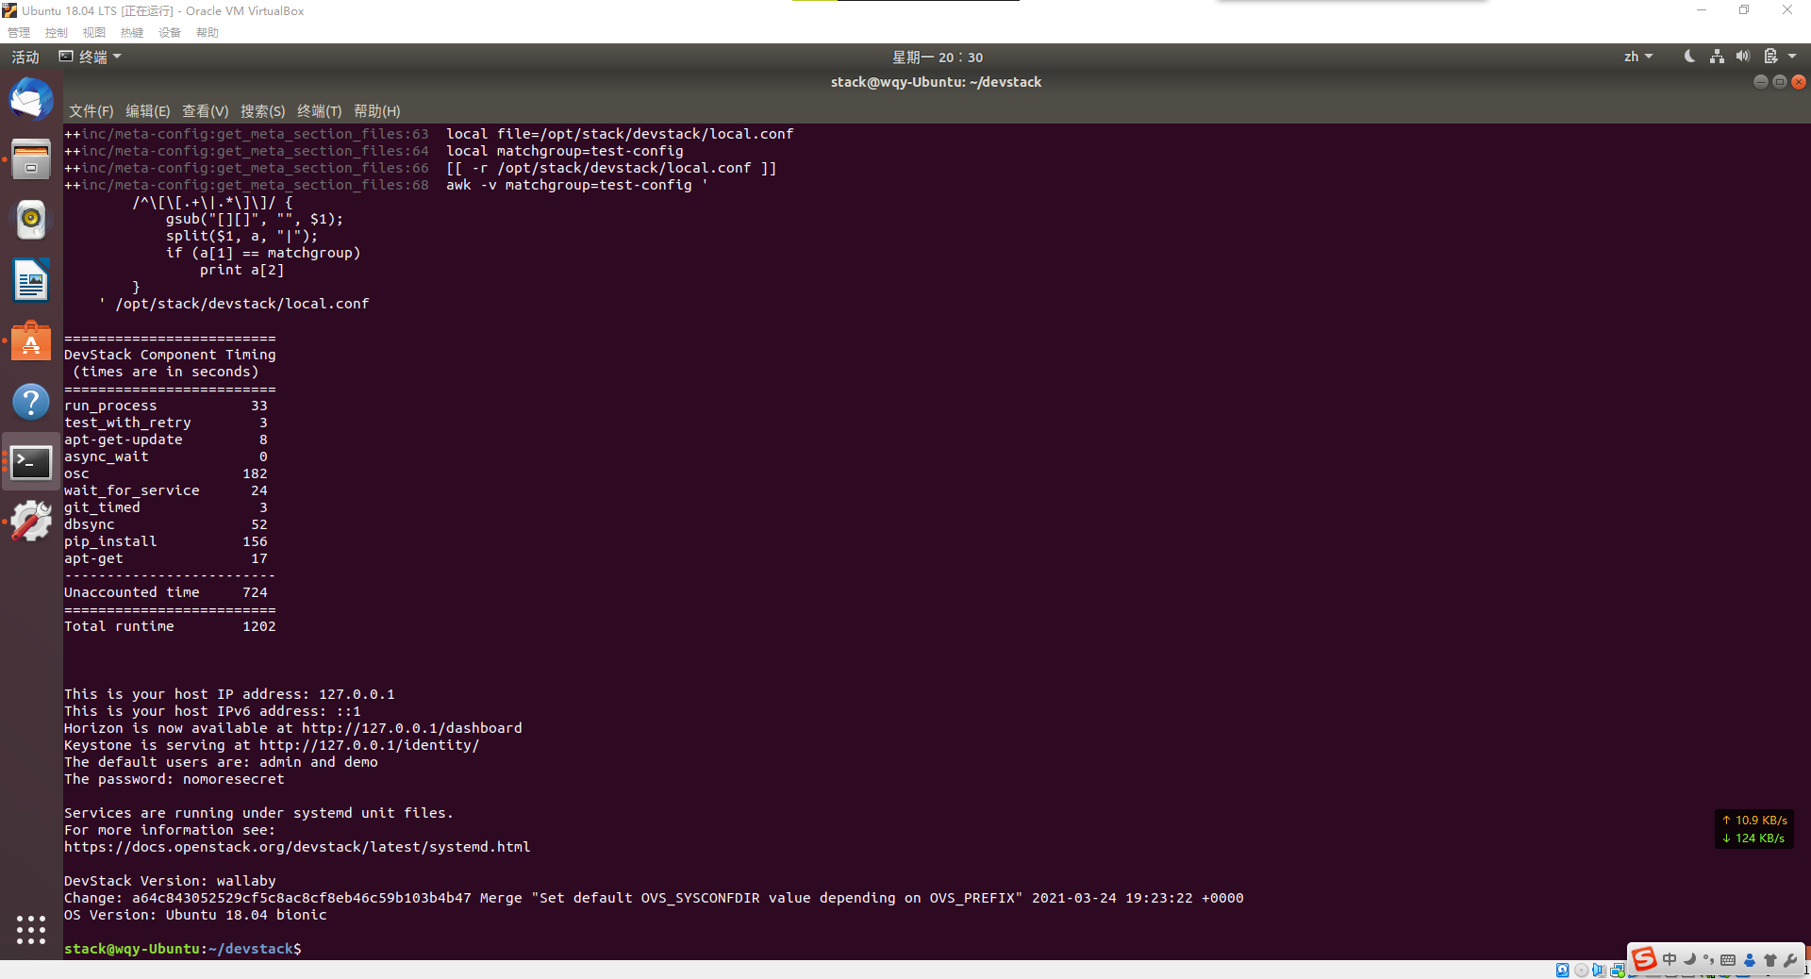Open the power status indicator
This screenshot has width=1811, height=979.
pos(1770,57)
